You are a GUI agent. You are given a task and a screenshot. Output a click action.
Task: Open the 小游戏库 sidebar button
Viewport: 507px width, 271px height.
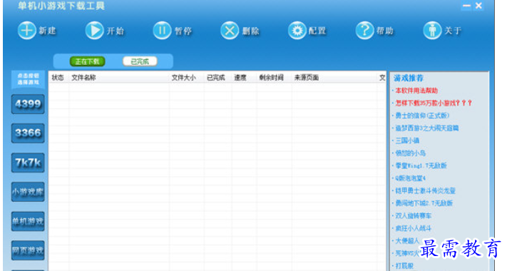click(x=28, y=192)
